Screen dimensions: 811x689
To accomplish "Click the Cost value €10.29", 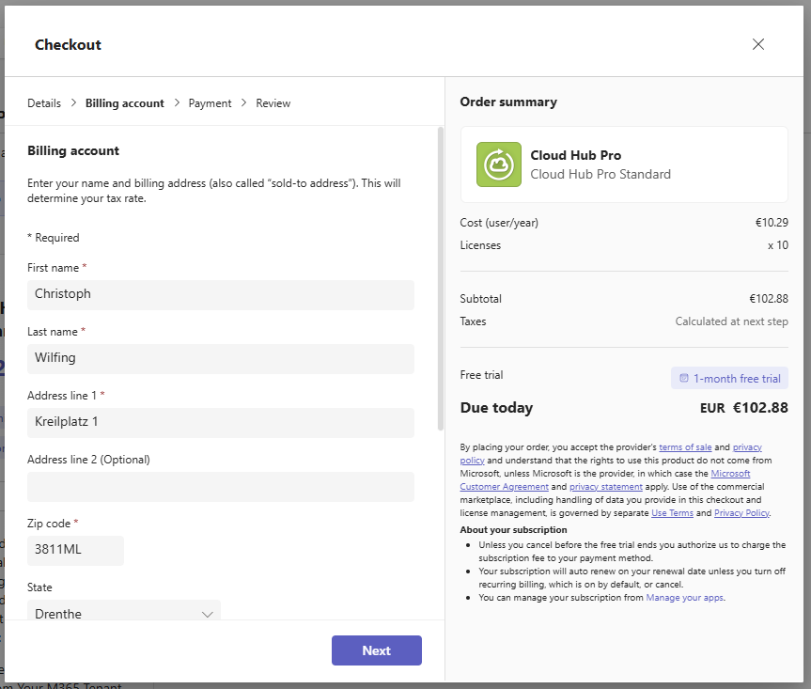I will 772,223.
